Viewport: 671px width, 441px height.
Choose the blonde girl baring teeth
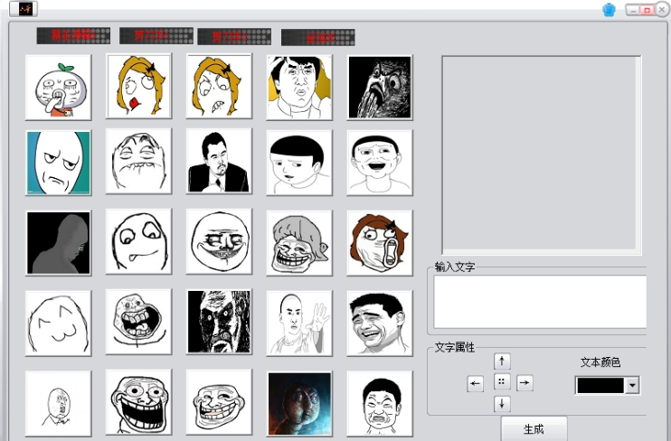219,86
